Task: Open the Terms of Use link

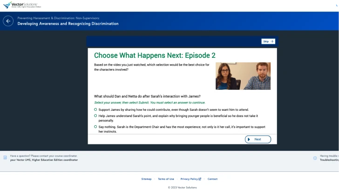Action: click(x=166, y=179)
